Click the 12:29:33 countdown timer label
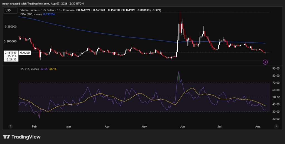This screenshot has height=144, width=285. click(11, 59)
